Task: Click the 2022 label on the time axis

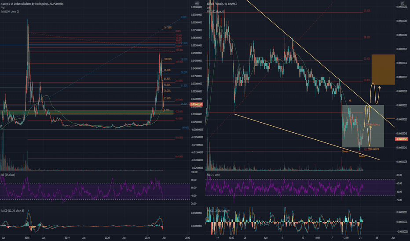Action: click(187, 238)
